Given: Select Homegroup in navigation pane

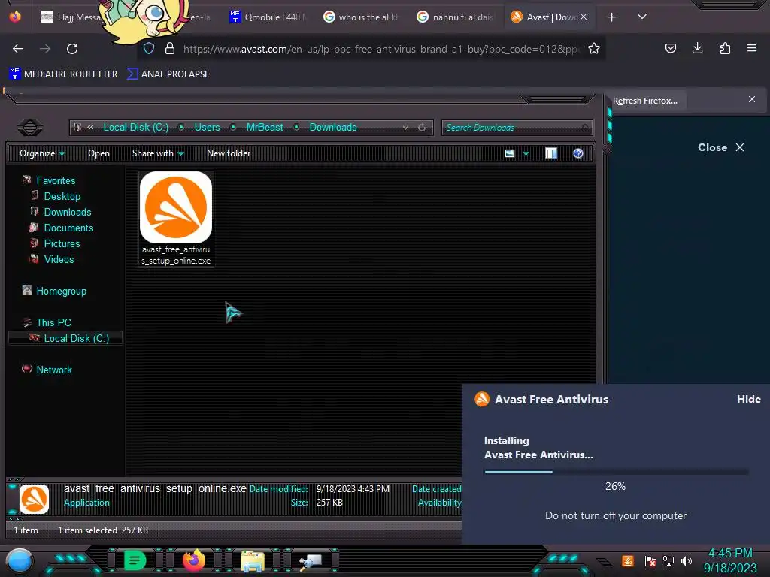Looking at the screenshot, I should tap(62, 291).
